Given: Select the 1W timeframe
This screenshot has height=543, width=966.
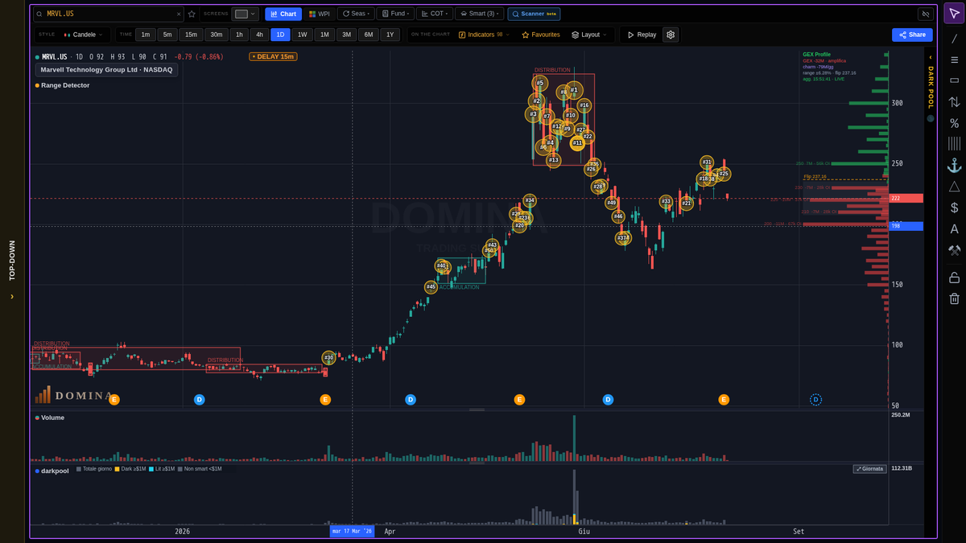Looking at the screenshot, I should coord(302,35).
